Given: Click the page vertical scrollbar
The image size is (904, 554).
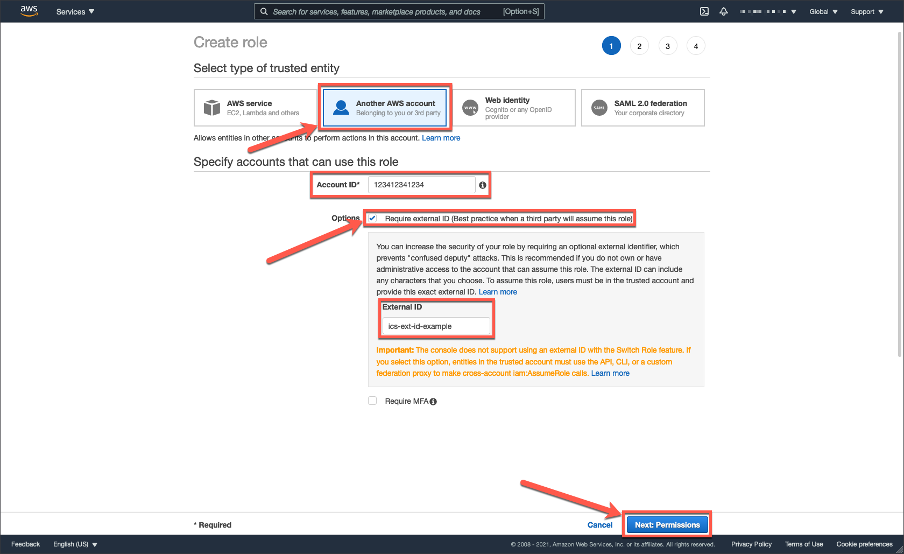Looking at the screenshot, I should point(900,194).
